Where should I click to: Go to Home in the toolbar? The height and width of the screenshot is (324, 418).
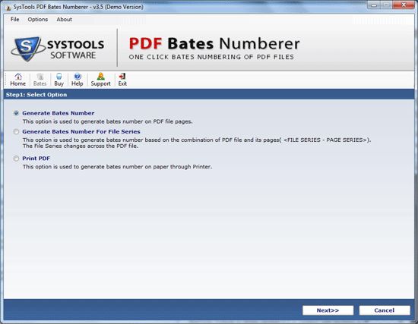tap(18, 80)
